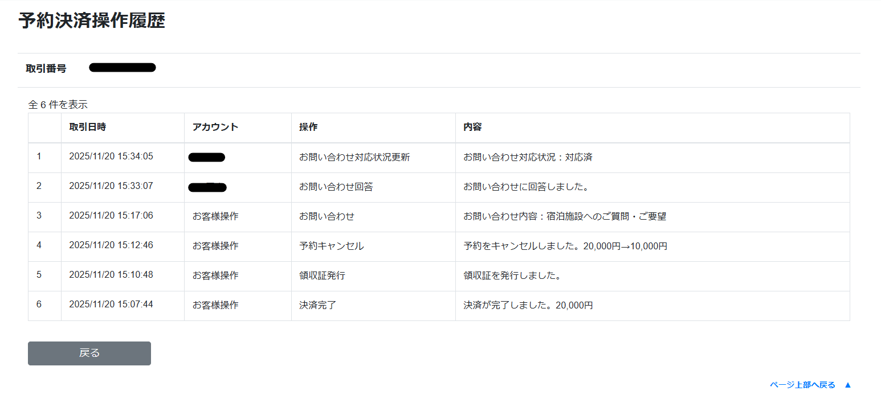The height and width of the screenshot is (395, 881).
Task: Select the 決済が完了しました。20,000円 content cell
Action: pos(528,305)
